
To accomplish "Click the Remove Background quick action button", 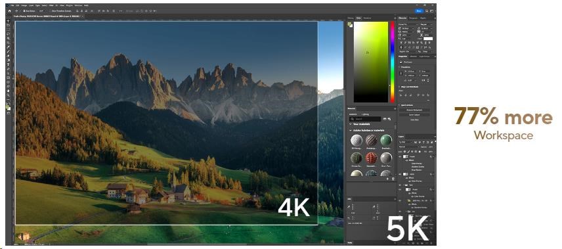I will [x=415, y=110].
